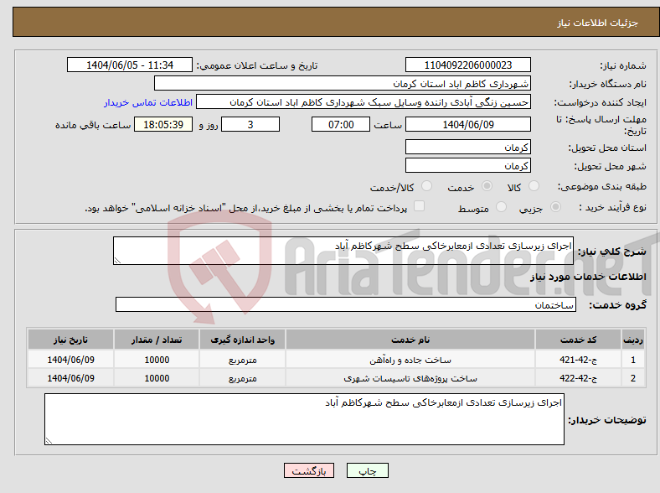
Task: Click the گروه خدمت field ساختمان
Action: pyautogui.click(x=346, y=304)
